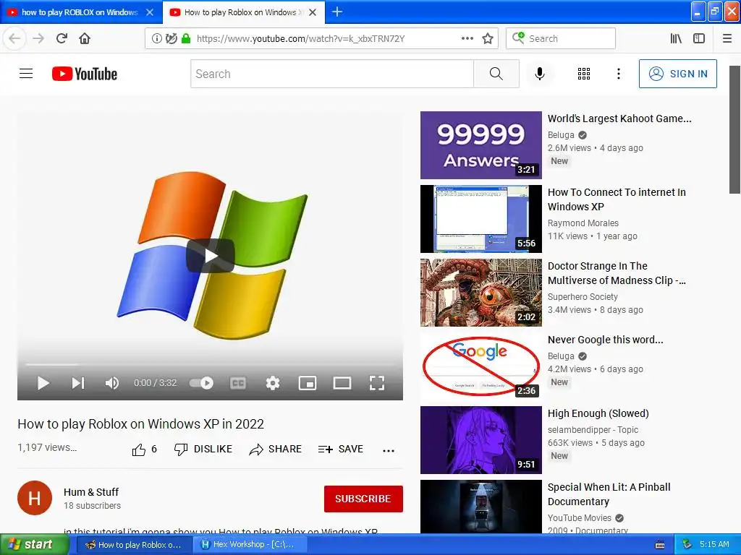Reload the current page
The image size is (741, 555).
pos(62,39)
